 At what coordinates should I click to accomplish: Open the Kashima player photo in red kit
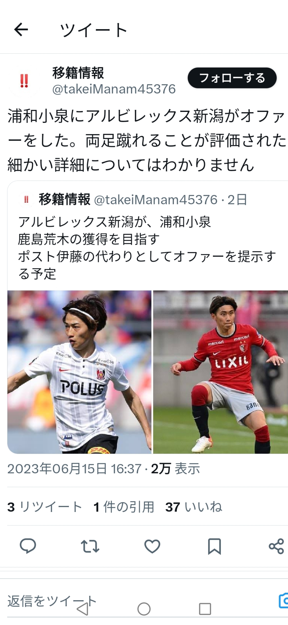coord(221,372)
